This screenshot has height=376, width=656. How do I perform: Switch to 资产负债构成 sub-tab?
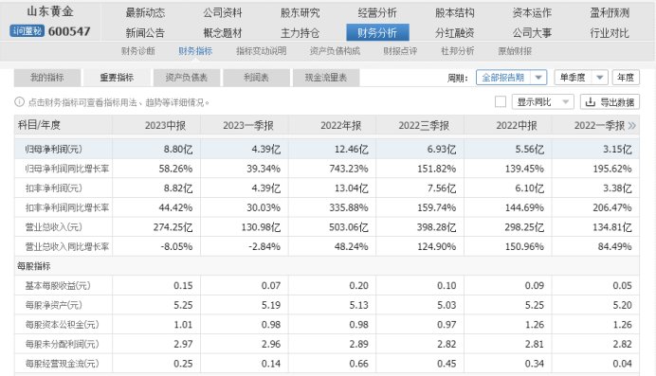335,51
